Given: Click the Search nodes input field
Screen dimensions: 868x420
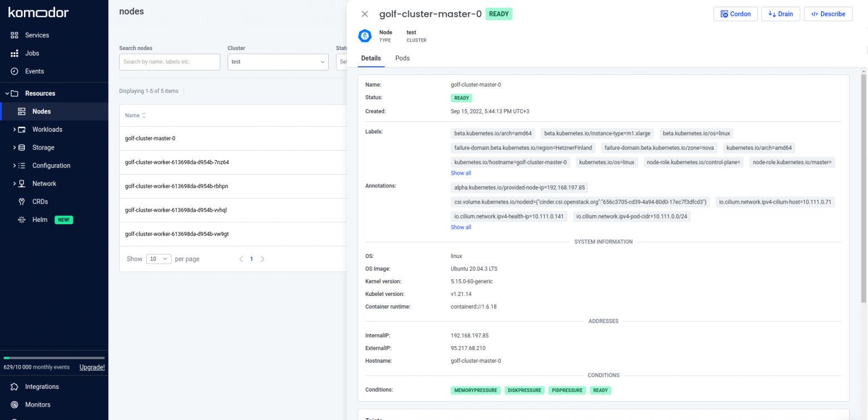Looking at the screenshot, I should click(x=169, y=62).
